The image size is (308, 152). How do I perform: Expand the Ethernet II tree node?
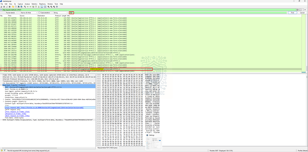tap(1, 77)
